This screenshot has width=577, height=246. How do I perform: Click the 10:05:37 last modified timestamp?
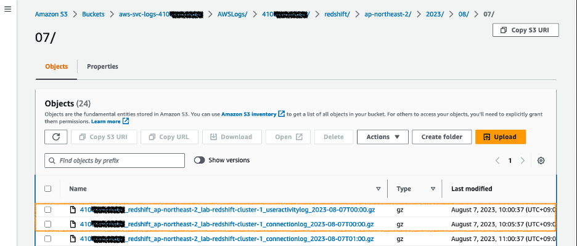click(504, 224)
